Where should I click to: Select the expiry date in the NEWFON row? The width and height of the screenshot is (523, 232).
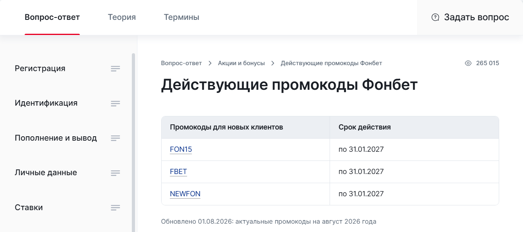point(361,194)
